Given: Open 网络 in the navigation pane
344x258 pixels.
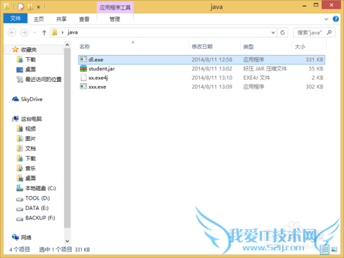Looking at the screenshot, I should click(26, 237).
